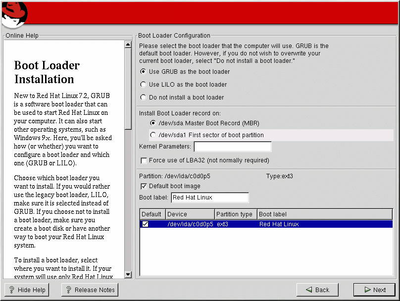Click the Boot Loader Installation help heading
400x301 pixels.
[47, 72]
